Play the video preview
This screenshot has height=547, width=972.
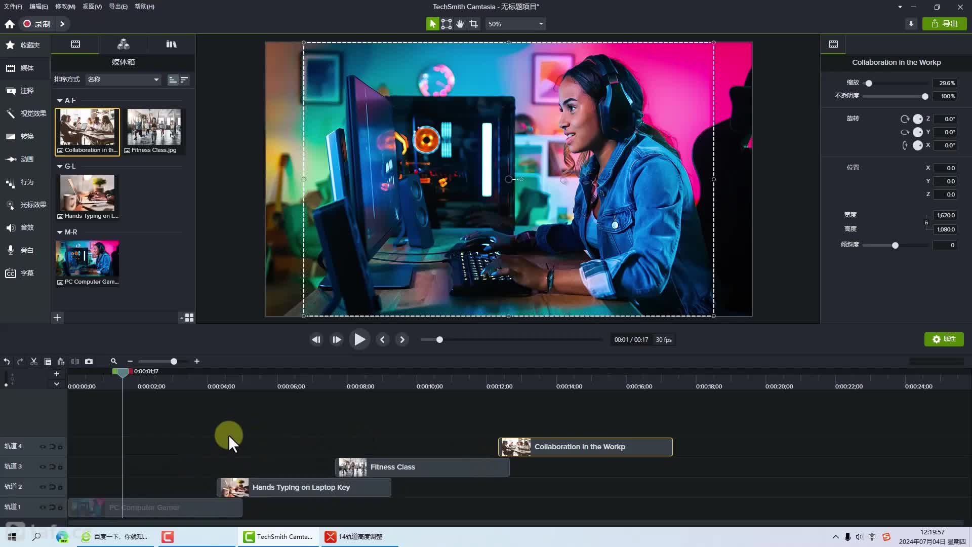(359, 340)
